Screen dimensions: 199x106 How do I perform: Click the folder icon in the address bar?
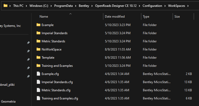pyautogui.click(x=6, y=6)
